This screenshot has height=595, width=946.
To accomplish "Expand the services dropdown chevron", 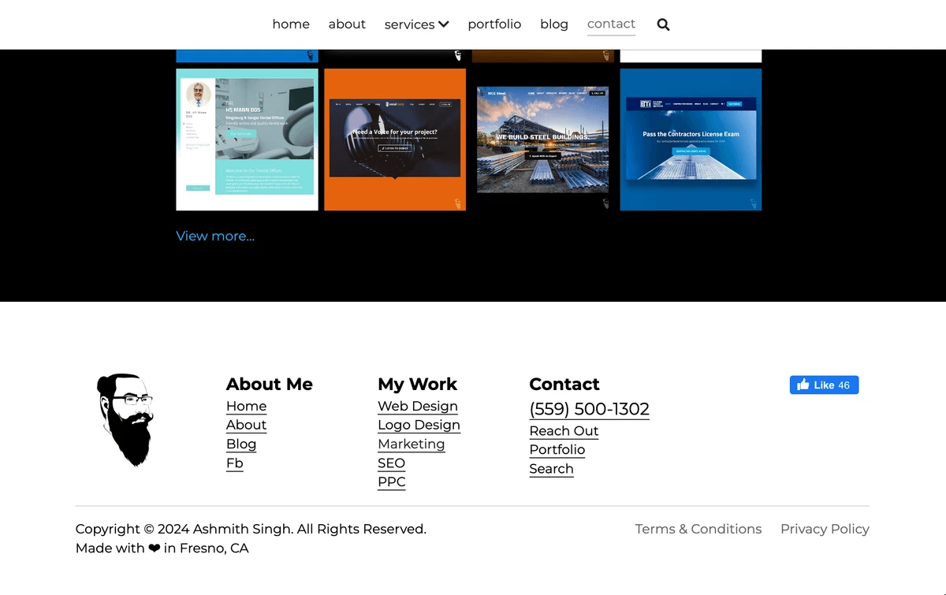I will pos(445,24).
